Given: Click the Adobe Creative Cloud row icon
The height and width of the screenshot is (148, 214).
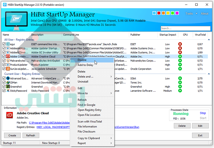Looking at the screenshot, I should 8,56.
